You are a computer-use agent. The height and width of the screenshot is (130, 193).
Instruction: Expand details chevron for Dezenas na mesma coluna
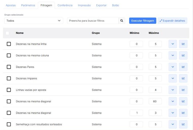(173, 56)
